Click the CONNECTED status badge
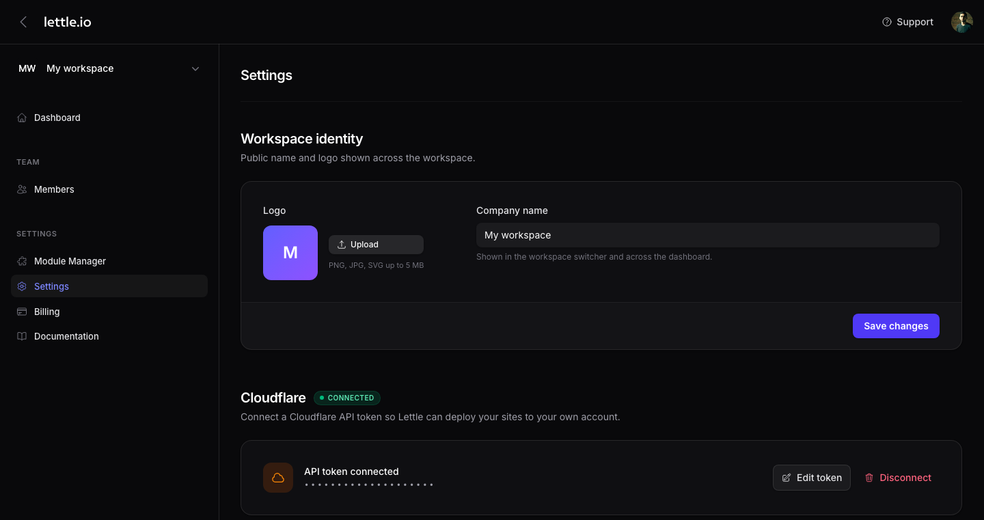Viewport: 984px width, 520px height. coord(347,398)
